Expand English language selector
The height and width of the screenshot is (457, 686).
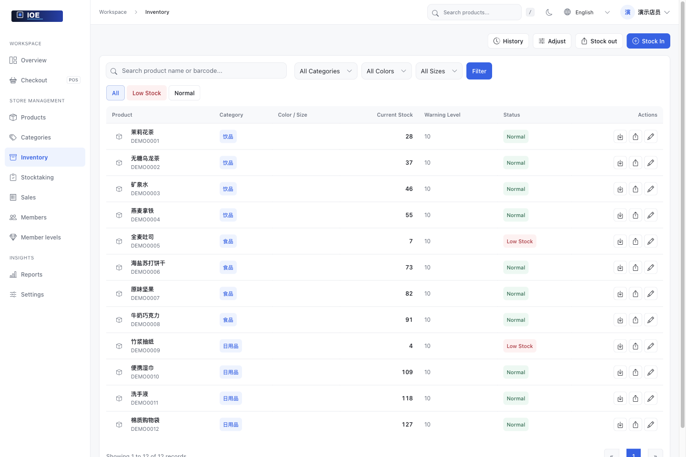pos(587,12)
